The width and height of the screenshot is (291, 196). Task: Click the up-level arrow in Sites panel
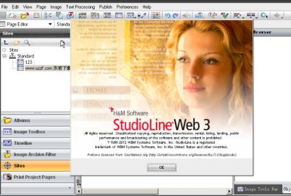(x=6, y=42)
